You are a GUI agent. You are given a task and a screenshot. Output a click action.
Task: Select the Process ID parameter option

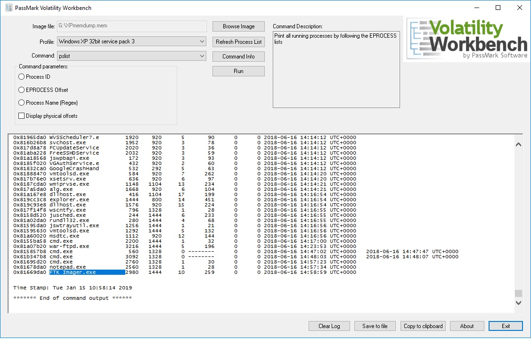click(21, 77)
